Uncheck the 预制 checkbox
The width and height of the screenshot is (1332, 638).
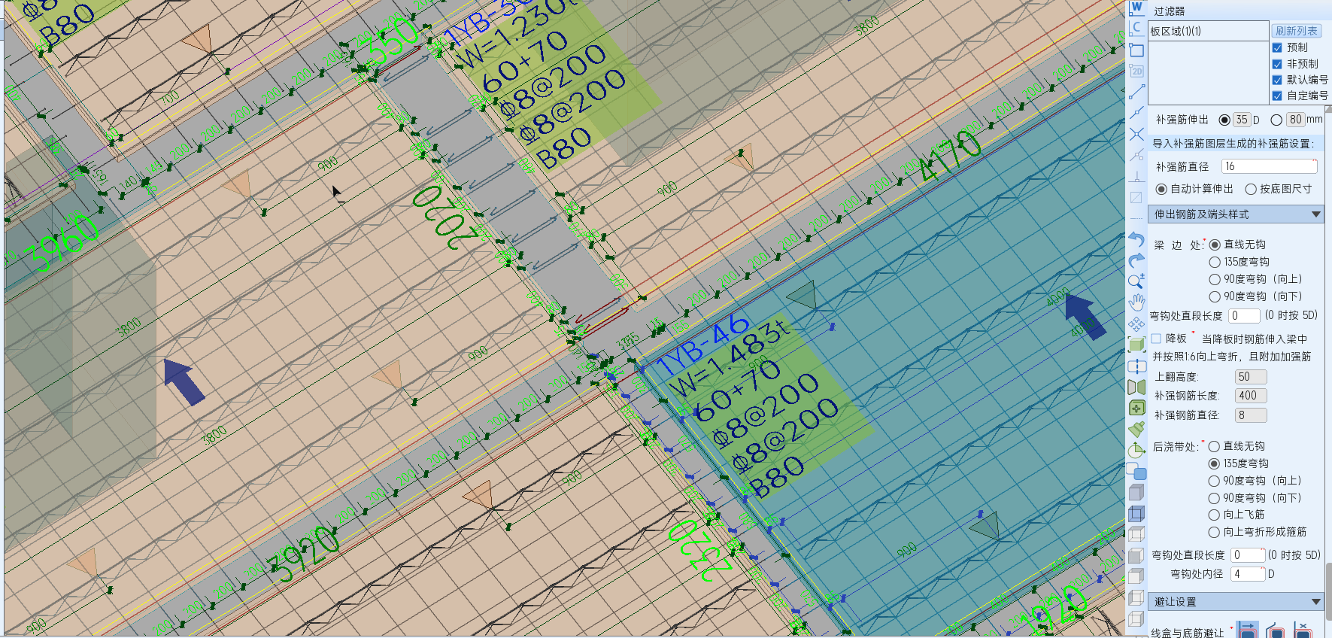[x=1277, y=47]
